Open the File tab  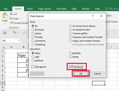pyautogui.click(x=6, y=9)
